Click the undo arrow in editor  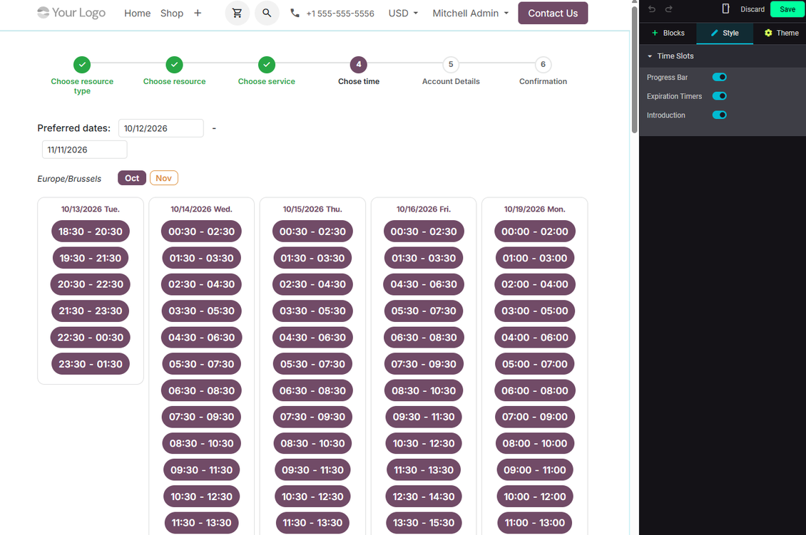click(652, 9)
